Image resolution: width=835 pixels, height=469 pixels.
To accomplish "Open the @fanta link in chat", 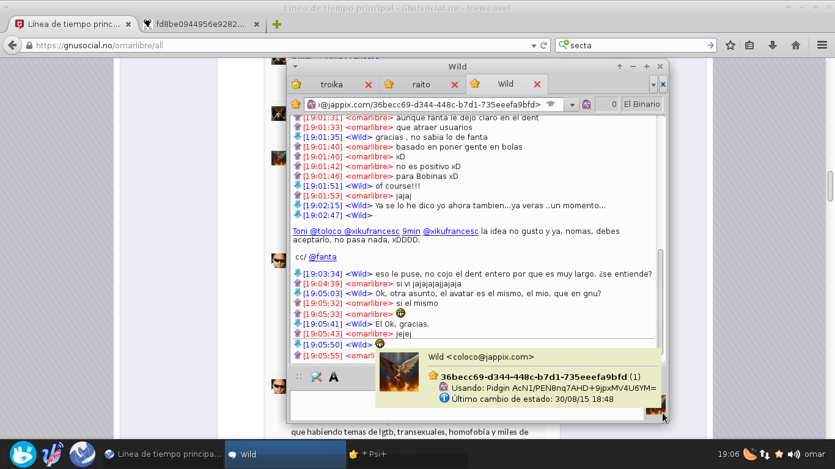I will [323, 257].
